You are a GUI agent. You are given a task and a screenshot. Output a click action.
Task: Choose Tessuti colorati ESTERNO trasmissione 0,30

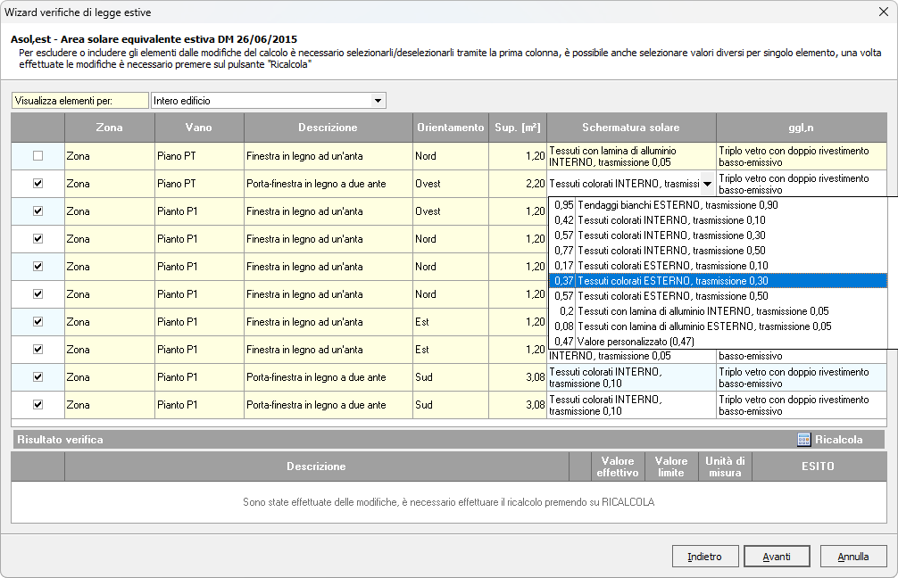point(672,281)
